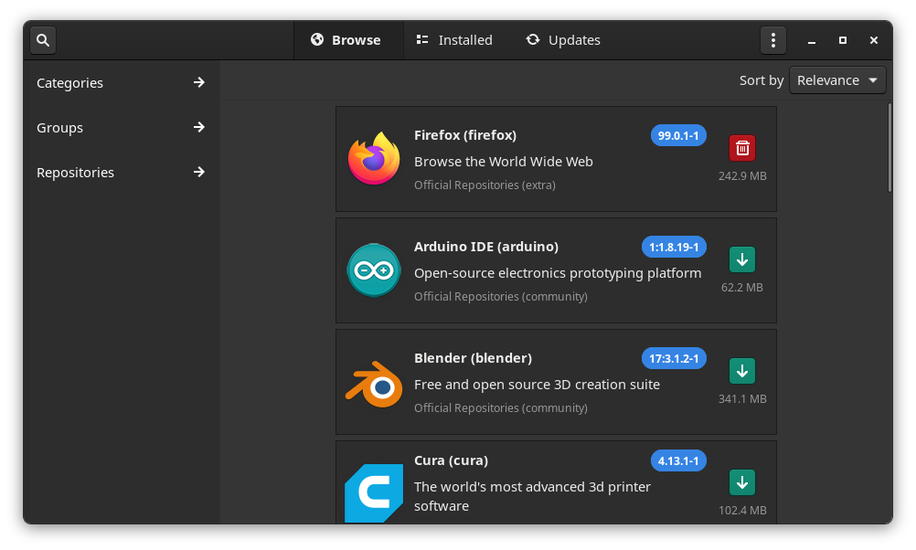The height and width of the screenshot is (550, 916).
Task: Click the Arduino IDE application logo
Action: [x=374, y=270]
